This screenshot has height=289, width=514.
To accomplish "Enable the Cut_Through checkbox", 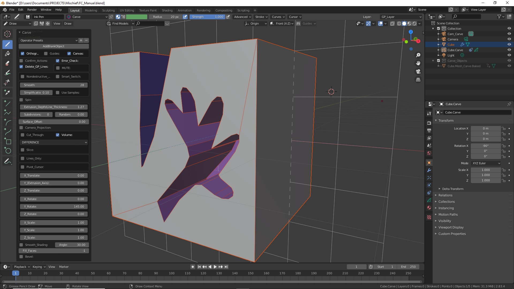I will point(23,135).
